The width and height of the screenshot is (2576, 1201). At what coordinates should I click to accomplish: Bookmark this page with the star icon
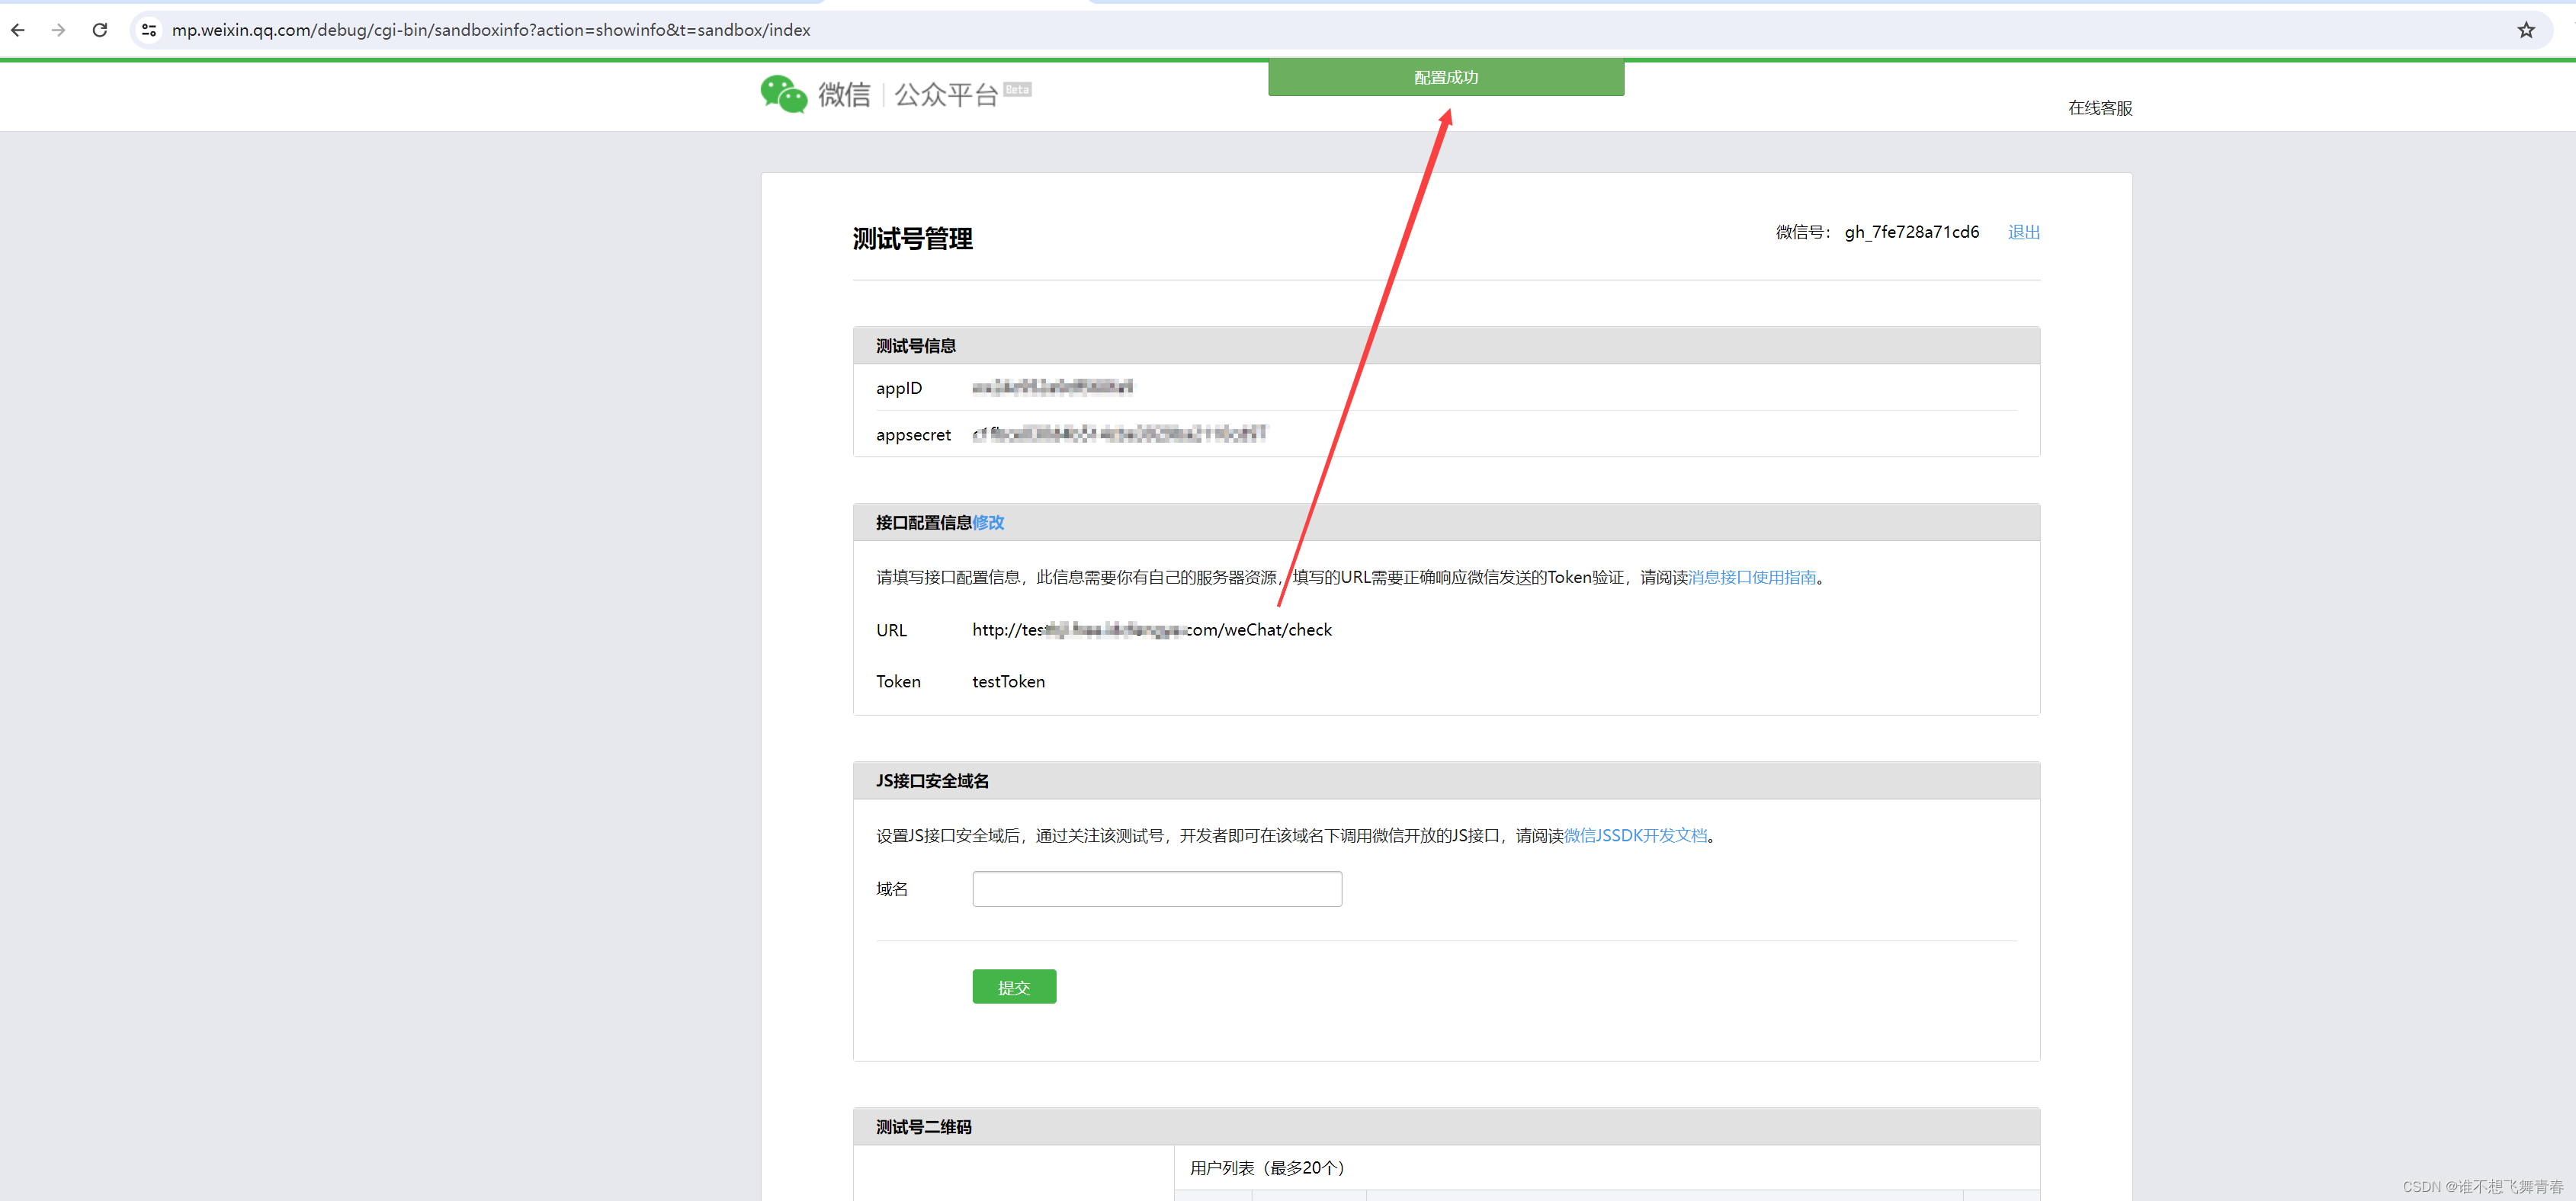click(2526, 30)
